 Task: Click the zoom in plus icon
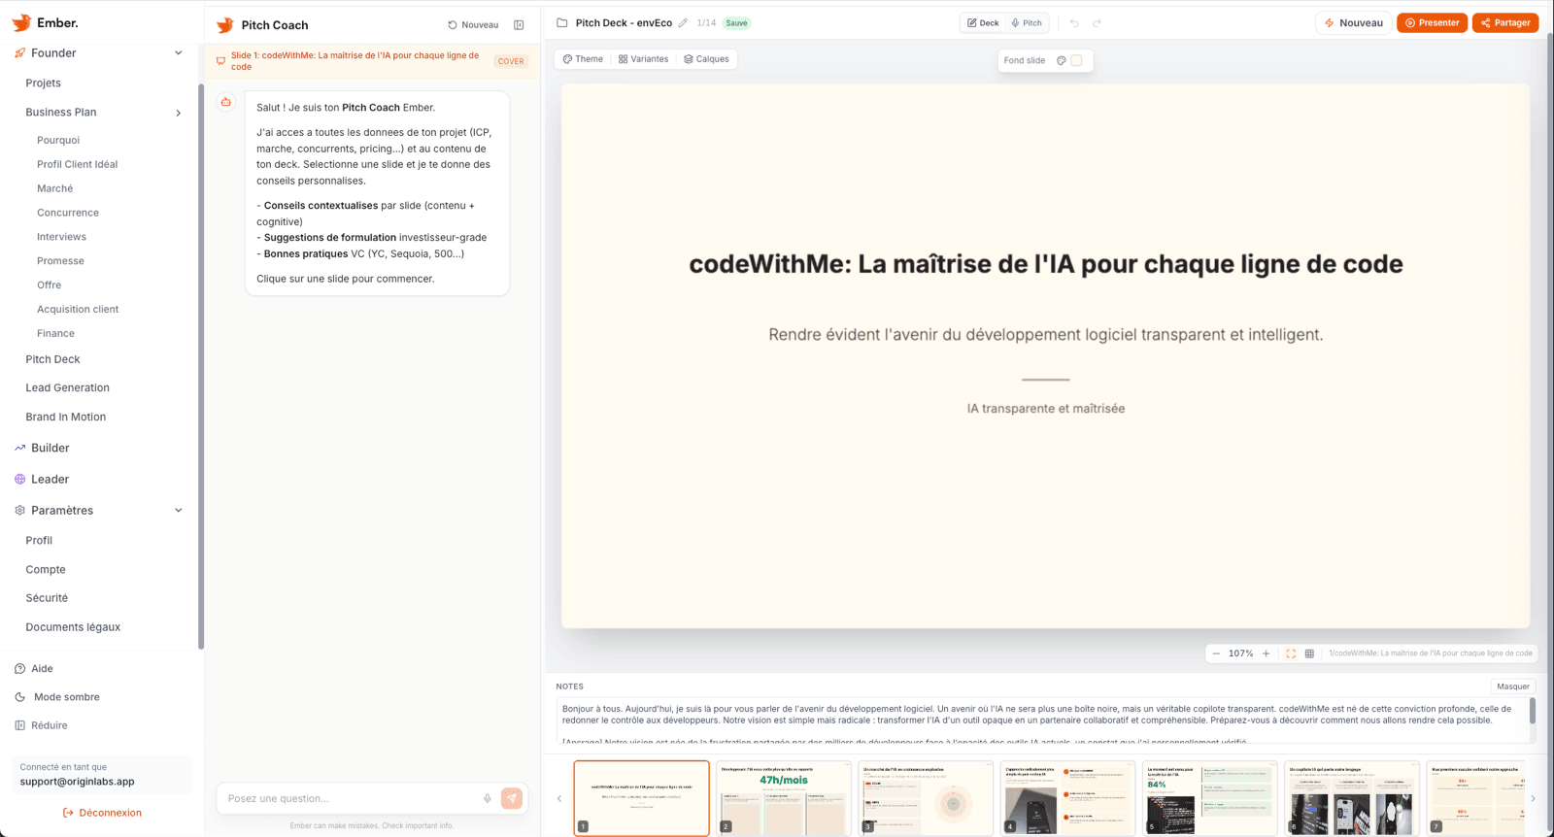[1266, 653]
